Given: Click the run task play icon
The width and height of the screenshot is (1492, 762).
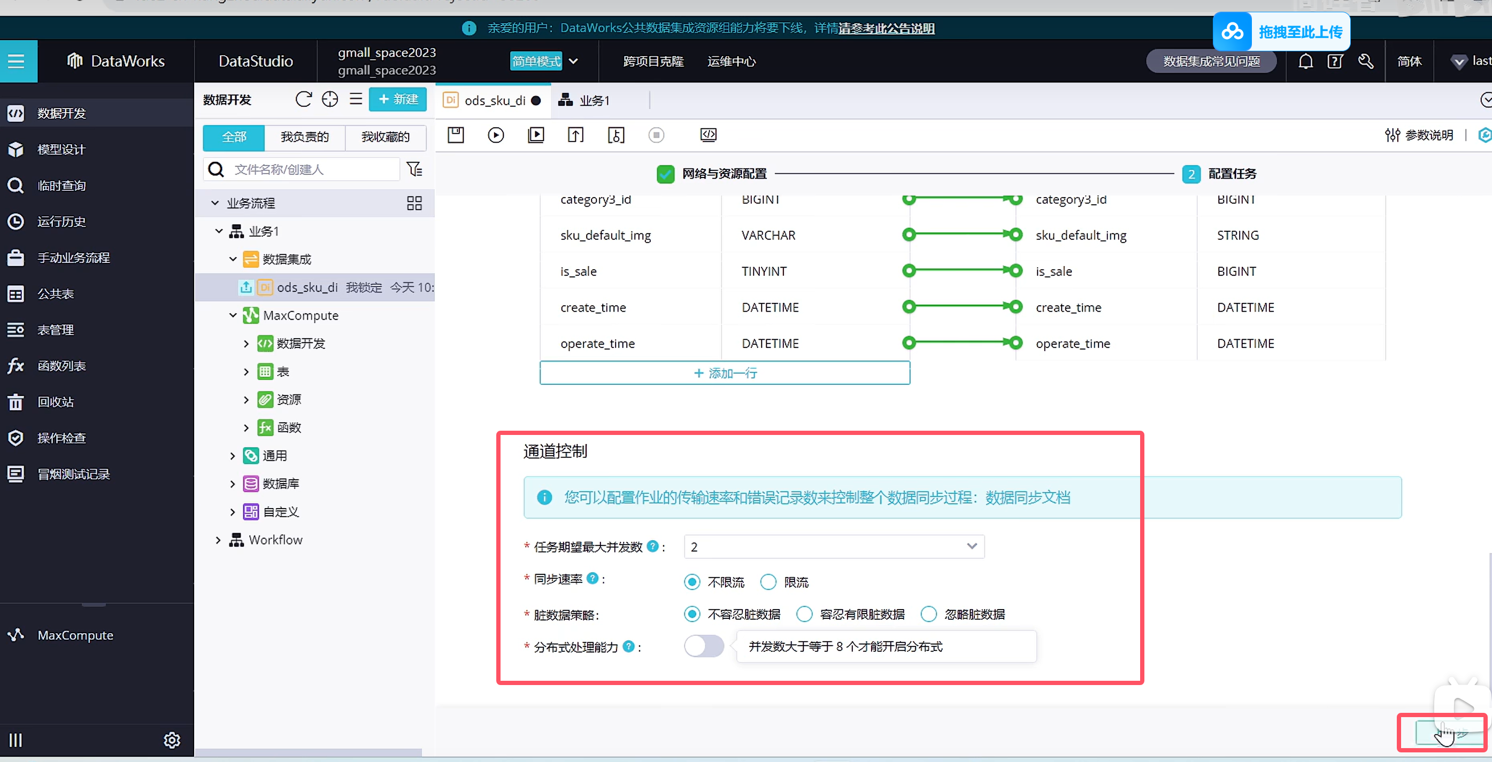Looking at the screenshot, I should click(x=496, y=135).
